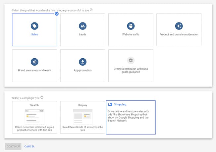Choose 'Create a campaign without a goal's guidance'
This screenshot has width=216, height=152.
tap(131, 70)
